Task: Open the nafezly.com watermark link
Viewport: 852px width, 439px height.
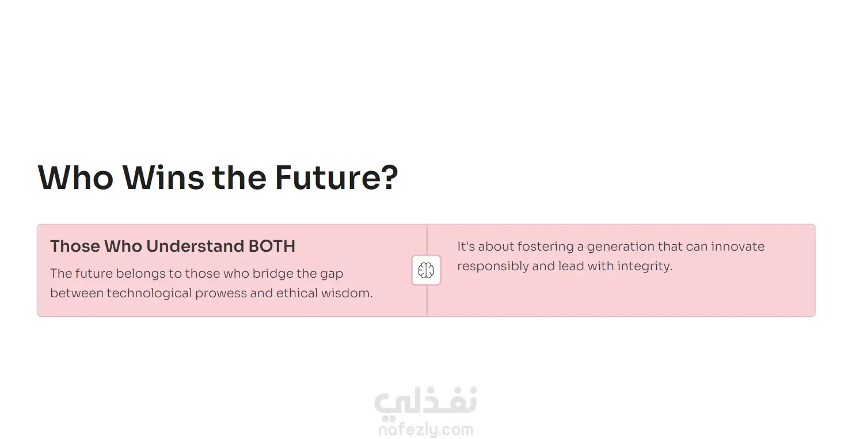Action: (x=425, y=430)
